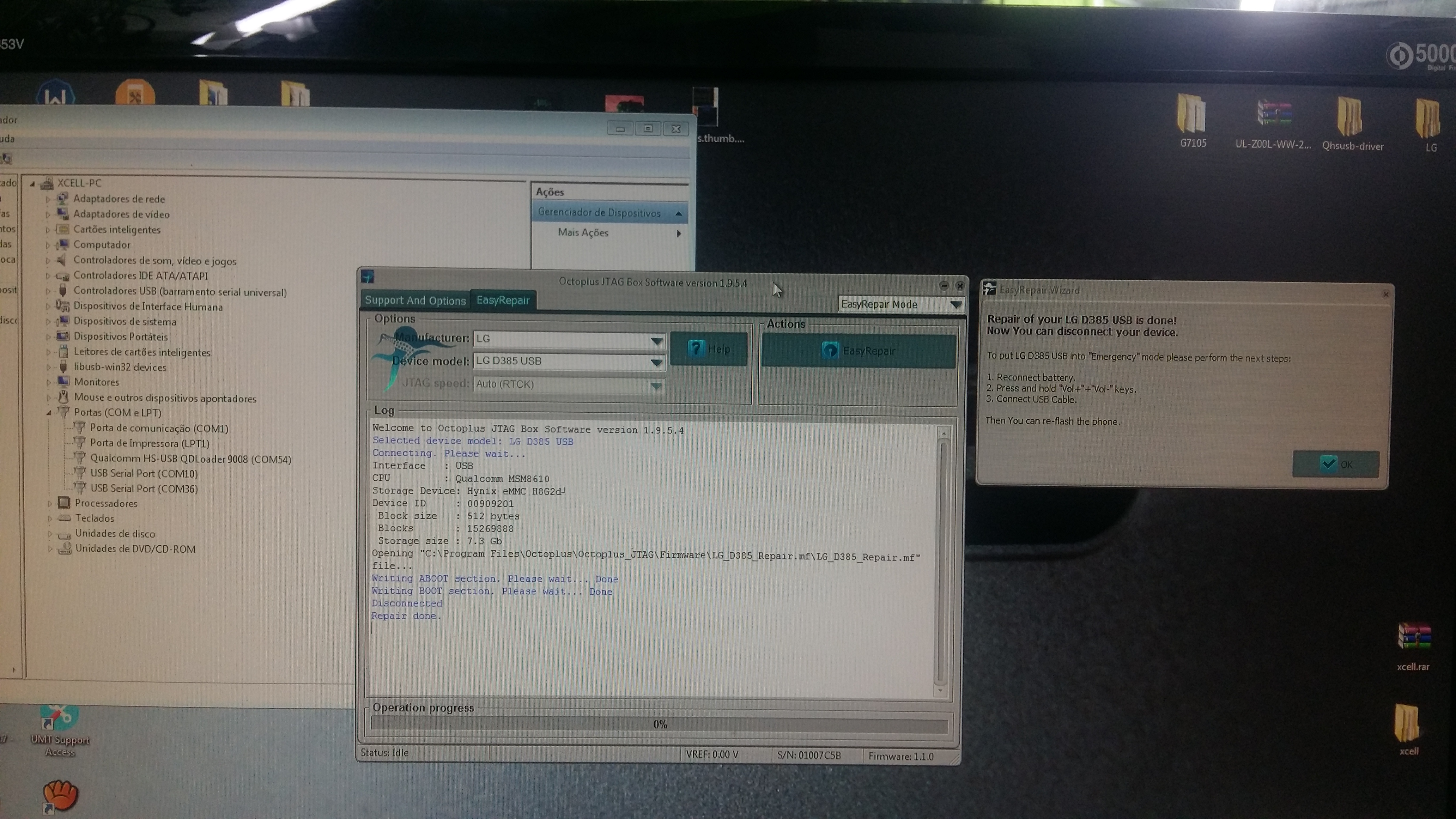Viewport: 1456px width, 819px height.
Task: Select Leitores de cartões inteligentes entry
Action: click(142, 352)
